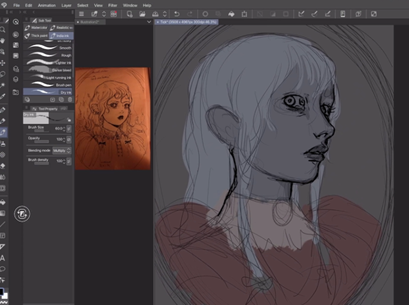Click the Brush density slider bar

coord(42,163)
